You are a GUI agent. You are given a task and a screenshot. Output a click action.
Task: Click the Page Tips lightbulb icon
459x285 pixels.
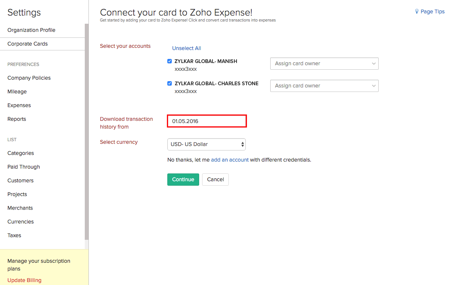pos(417,11)
